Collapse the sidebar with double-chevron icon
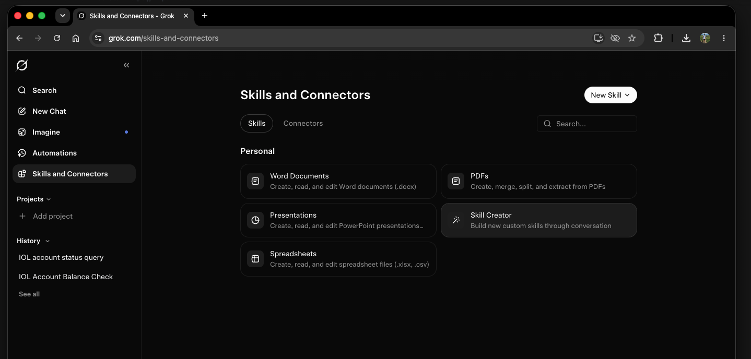This screenshot has width=751, height=359. 126,65
